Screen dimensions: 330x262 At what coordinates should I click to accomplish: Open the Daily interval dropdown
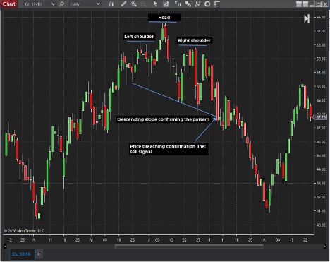85,4
